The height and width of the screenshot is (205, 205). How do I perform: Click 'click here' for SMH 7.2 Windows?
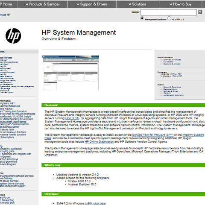(x=100, y=203)
